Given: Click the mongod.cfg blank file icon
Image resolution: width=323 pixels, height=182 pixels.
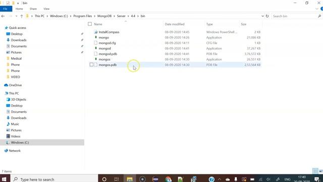Looking at the screenshot, I should click(95, 43).
